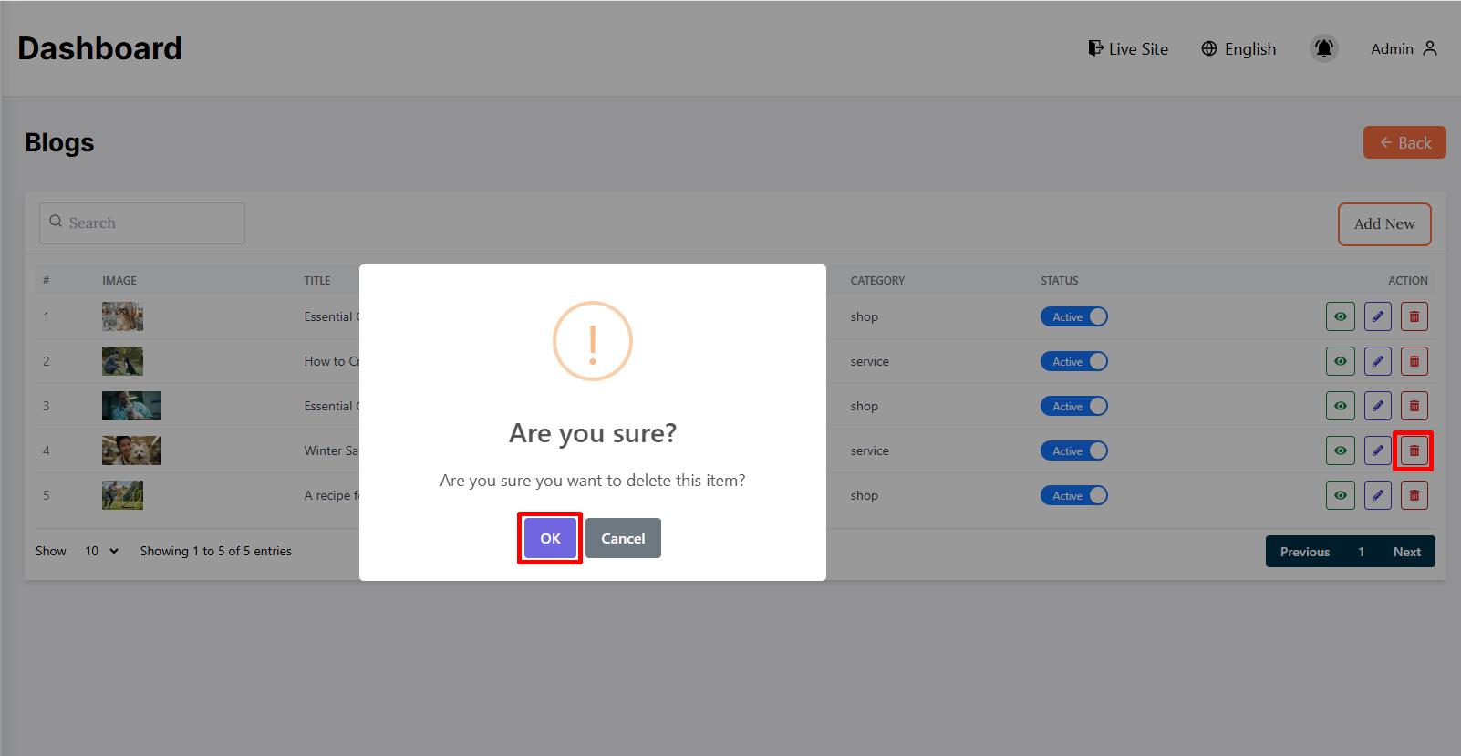Click the pencil edit icon in row 4
This screenshot has width=1461, height=756.
(x=1377, y=450)
